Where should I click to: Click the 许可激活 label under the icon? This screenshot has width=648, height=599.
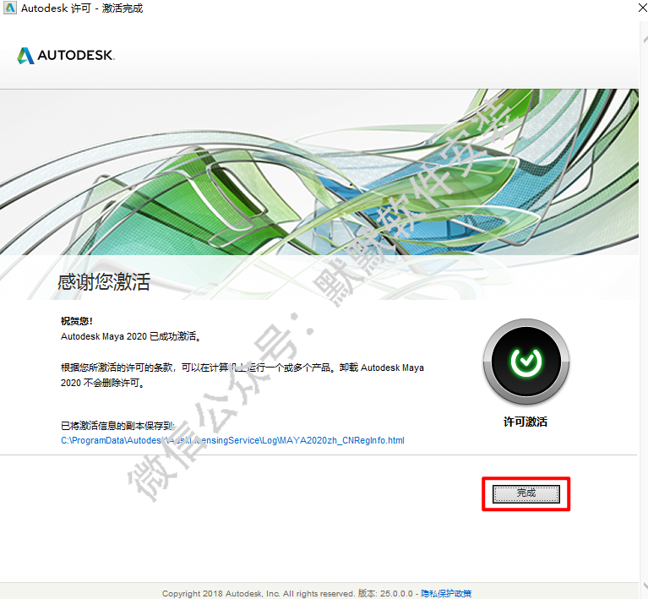pyautogui.click(x=525, y=422)
